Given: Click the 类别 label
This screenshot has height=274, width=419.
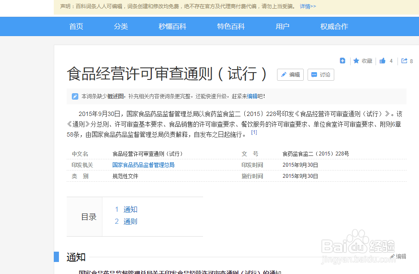Looking at the screenshot, I should click(x=80, y=176).
